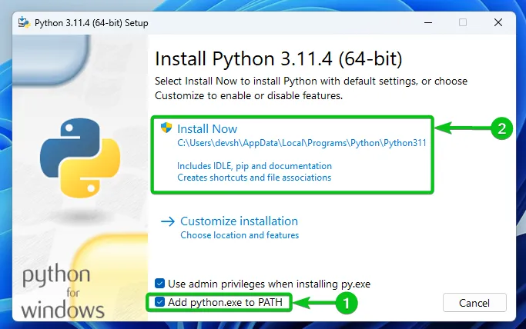Click the Python logo image

click(80, 158)
